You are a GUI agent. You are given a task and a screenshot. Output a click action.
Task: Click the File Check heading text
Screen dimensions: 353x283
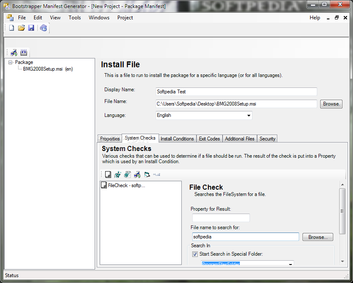pos(206,187)
